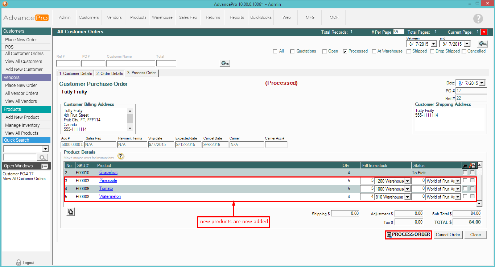
Task: Tick the Drop Shipped checkbox
Action: click(432, 51)
